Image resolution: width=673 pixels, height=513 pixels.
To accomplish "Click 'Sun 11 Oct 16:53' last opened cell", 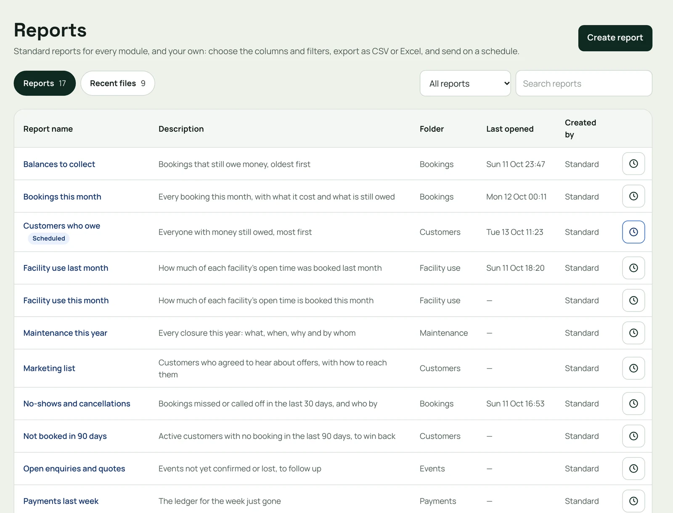I will pos(515,404).
